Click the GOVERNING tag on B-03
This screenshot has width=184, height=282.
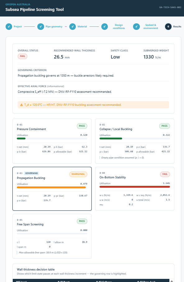pyautogui.click(x=31, y=173)
